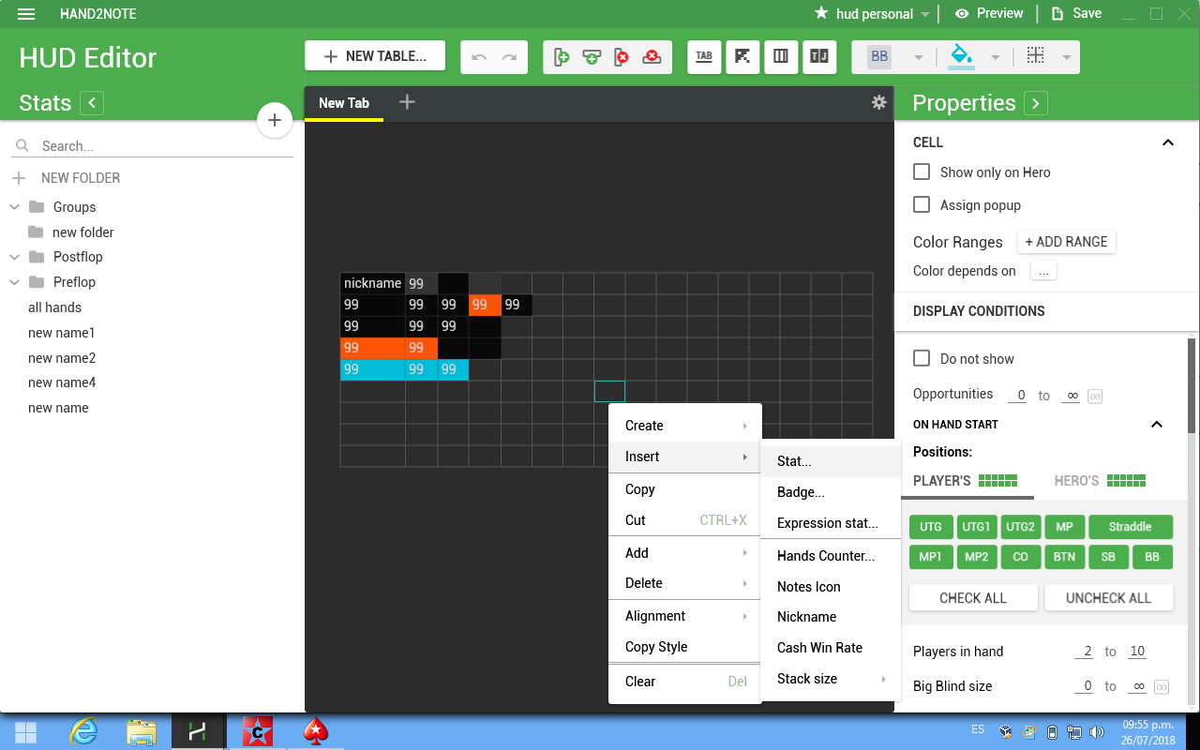Open the hud personal profile dropdown
The height and width of the screenshot is (750, 1200).
(x=925, y=14)
